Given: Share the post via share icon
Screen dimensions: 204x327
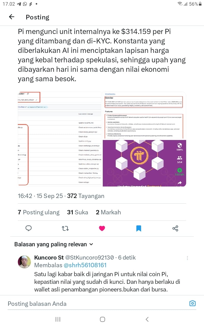Looking at the screenshot, I should click(x=175, y=228).
